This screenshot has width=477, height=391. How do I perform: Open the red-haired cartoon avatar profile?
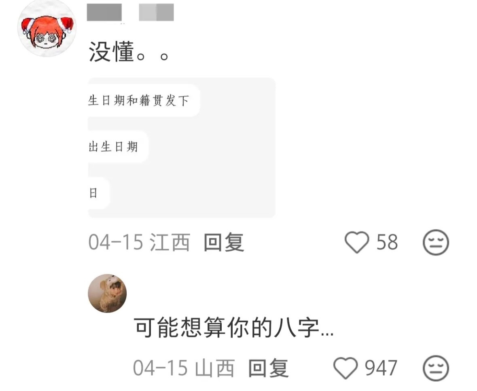(x=47, y=29)
